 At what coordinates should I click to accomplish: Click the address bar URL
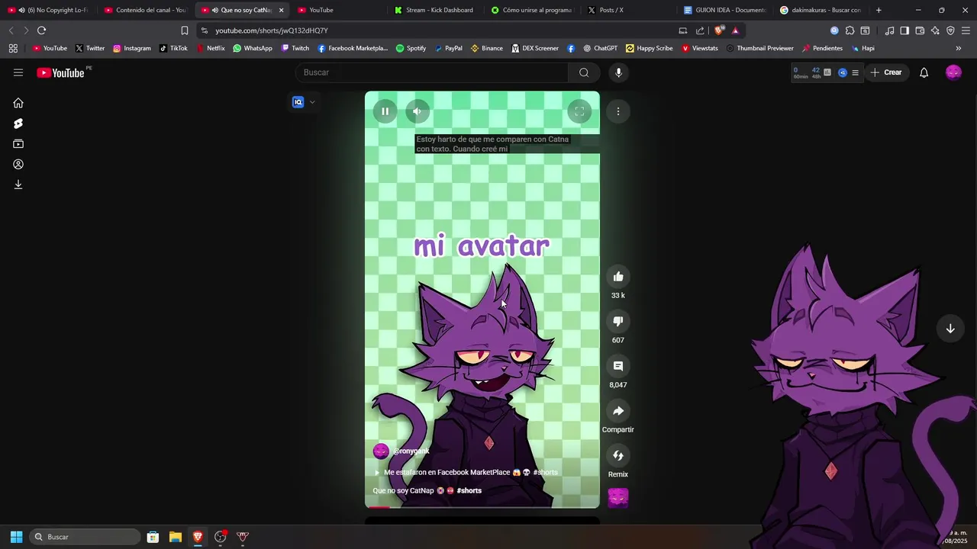click(272, 30)
